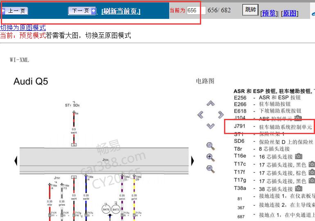The width and height of the screenshot is (315, 221).
Task: Pan diagram left with the left chevron
Action: tap(200, 115)
